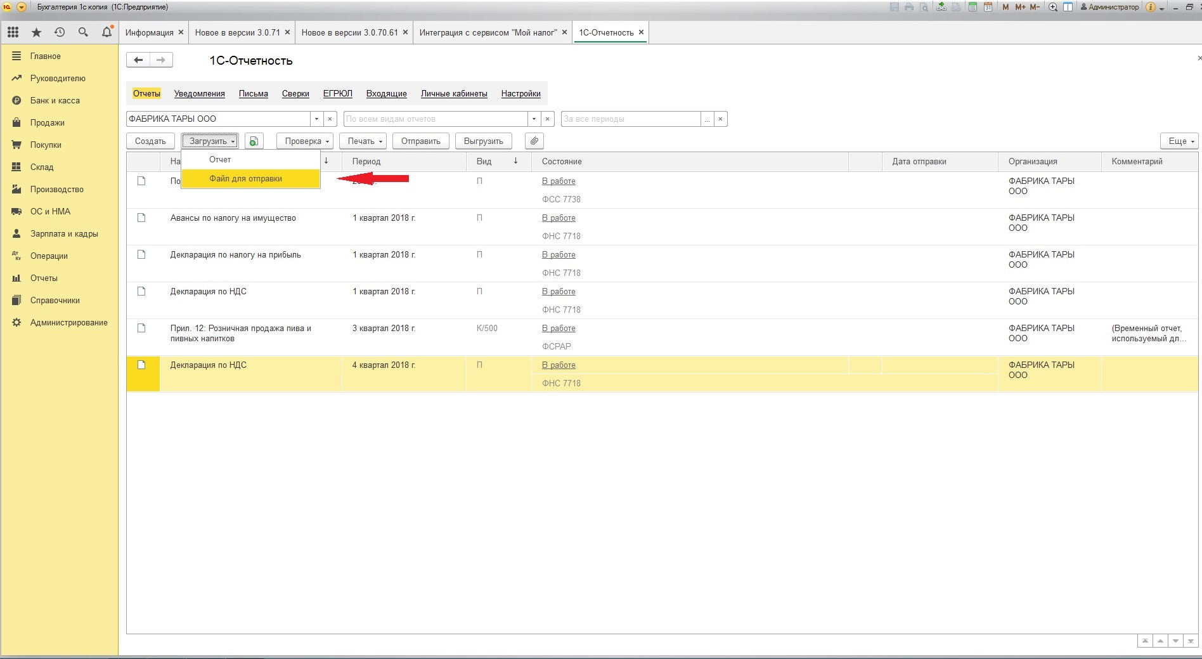The height and width of the screenshot is (659, 1202).
Task: Go forward with the right arrow button
Action: pos(161,60)
